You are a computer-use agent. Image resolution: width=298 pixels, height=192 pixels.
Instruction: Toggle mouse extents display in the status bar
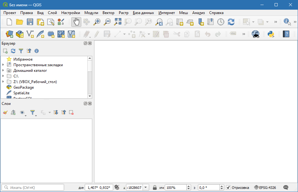coord(117,187)
